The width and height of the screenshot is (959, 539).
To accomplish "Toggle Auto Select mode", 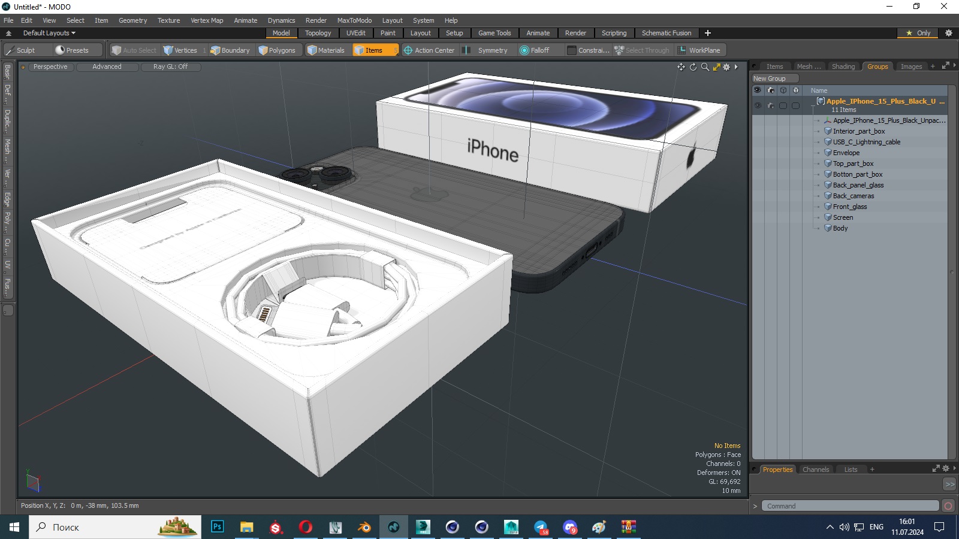I will [x=134, y=50].
